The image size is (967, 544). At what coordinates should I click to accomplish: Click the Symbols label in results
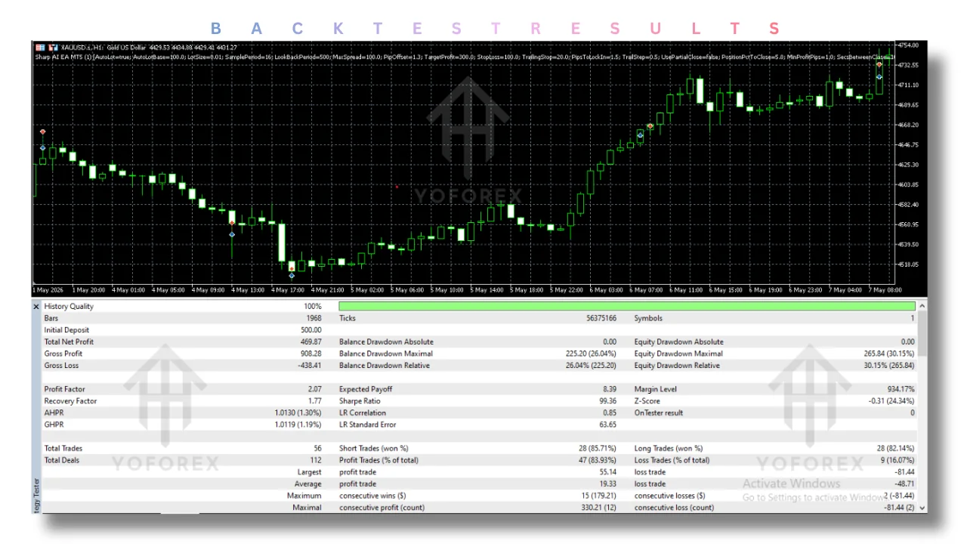648,318
